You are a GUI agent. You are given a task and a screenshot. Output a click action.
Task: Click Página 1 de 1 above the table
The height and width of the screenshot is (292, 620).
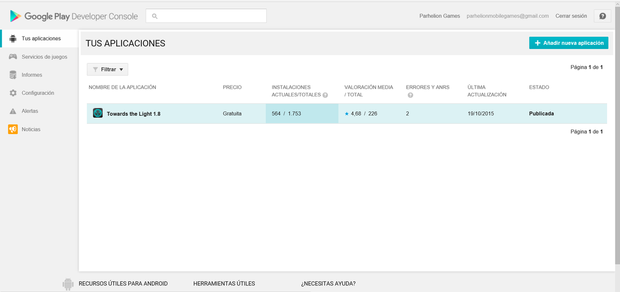click(586, 67)
